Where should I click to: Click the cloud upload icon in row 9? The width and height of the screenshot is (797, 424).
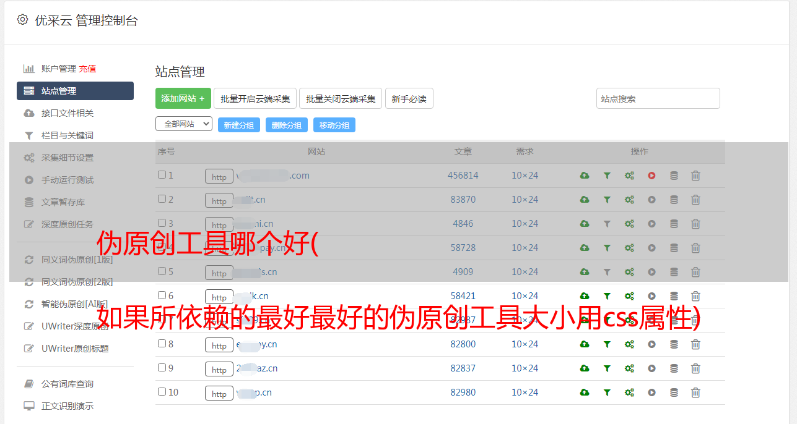[585, 368]
